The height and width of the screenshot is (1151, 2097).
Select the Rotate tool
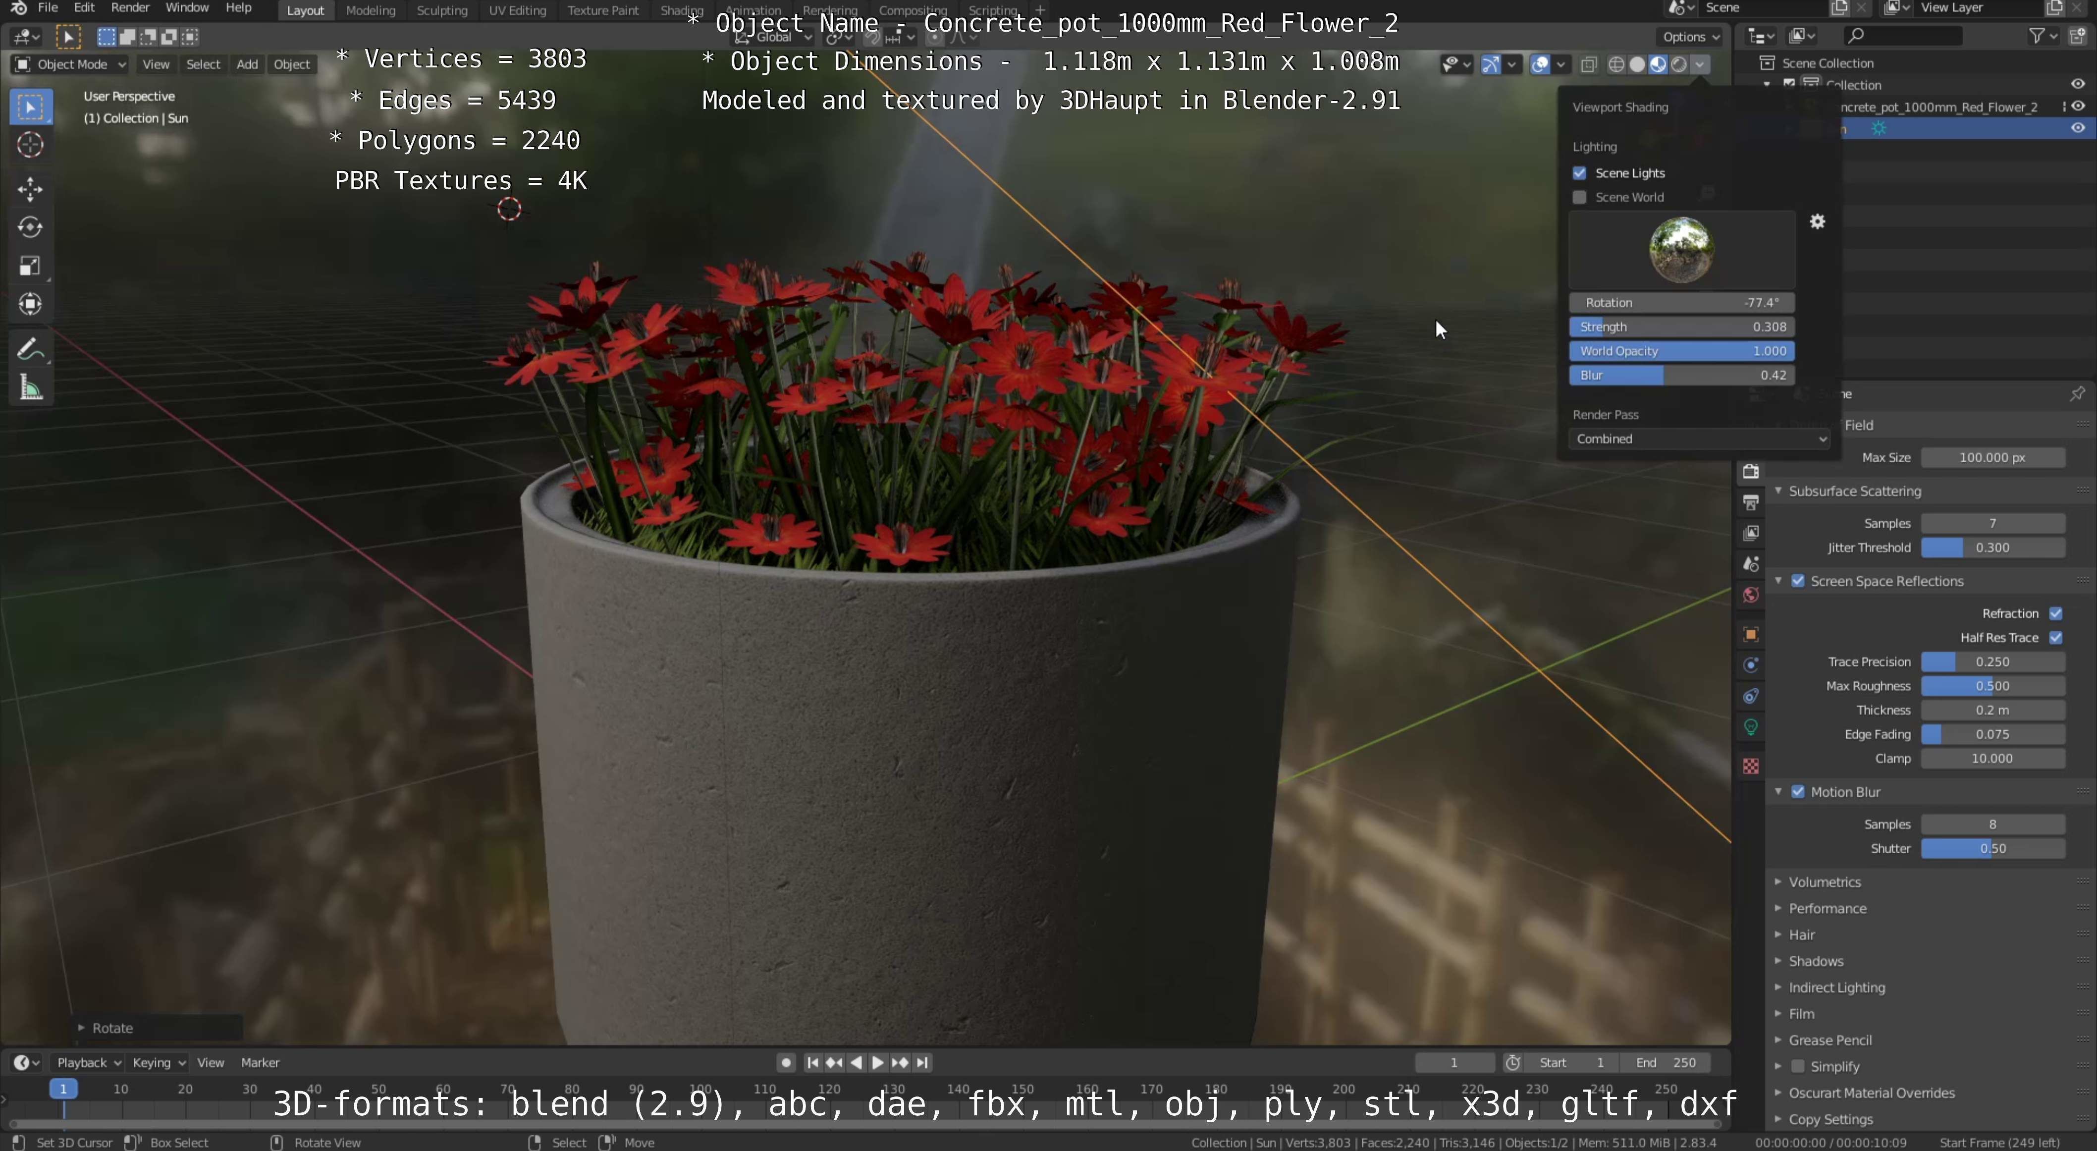tap(31, 227)
